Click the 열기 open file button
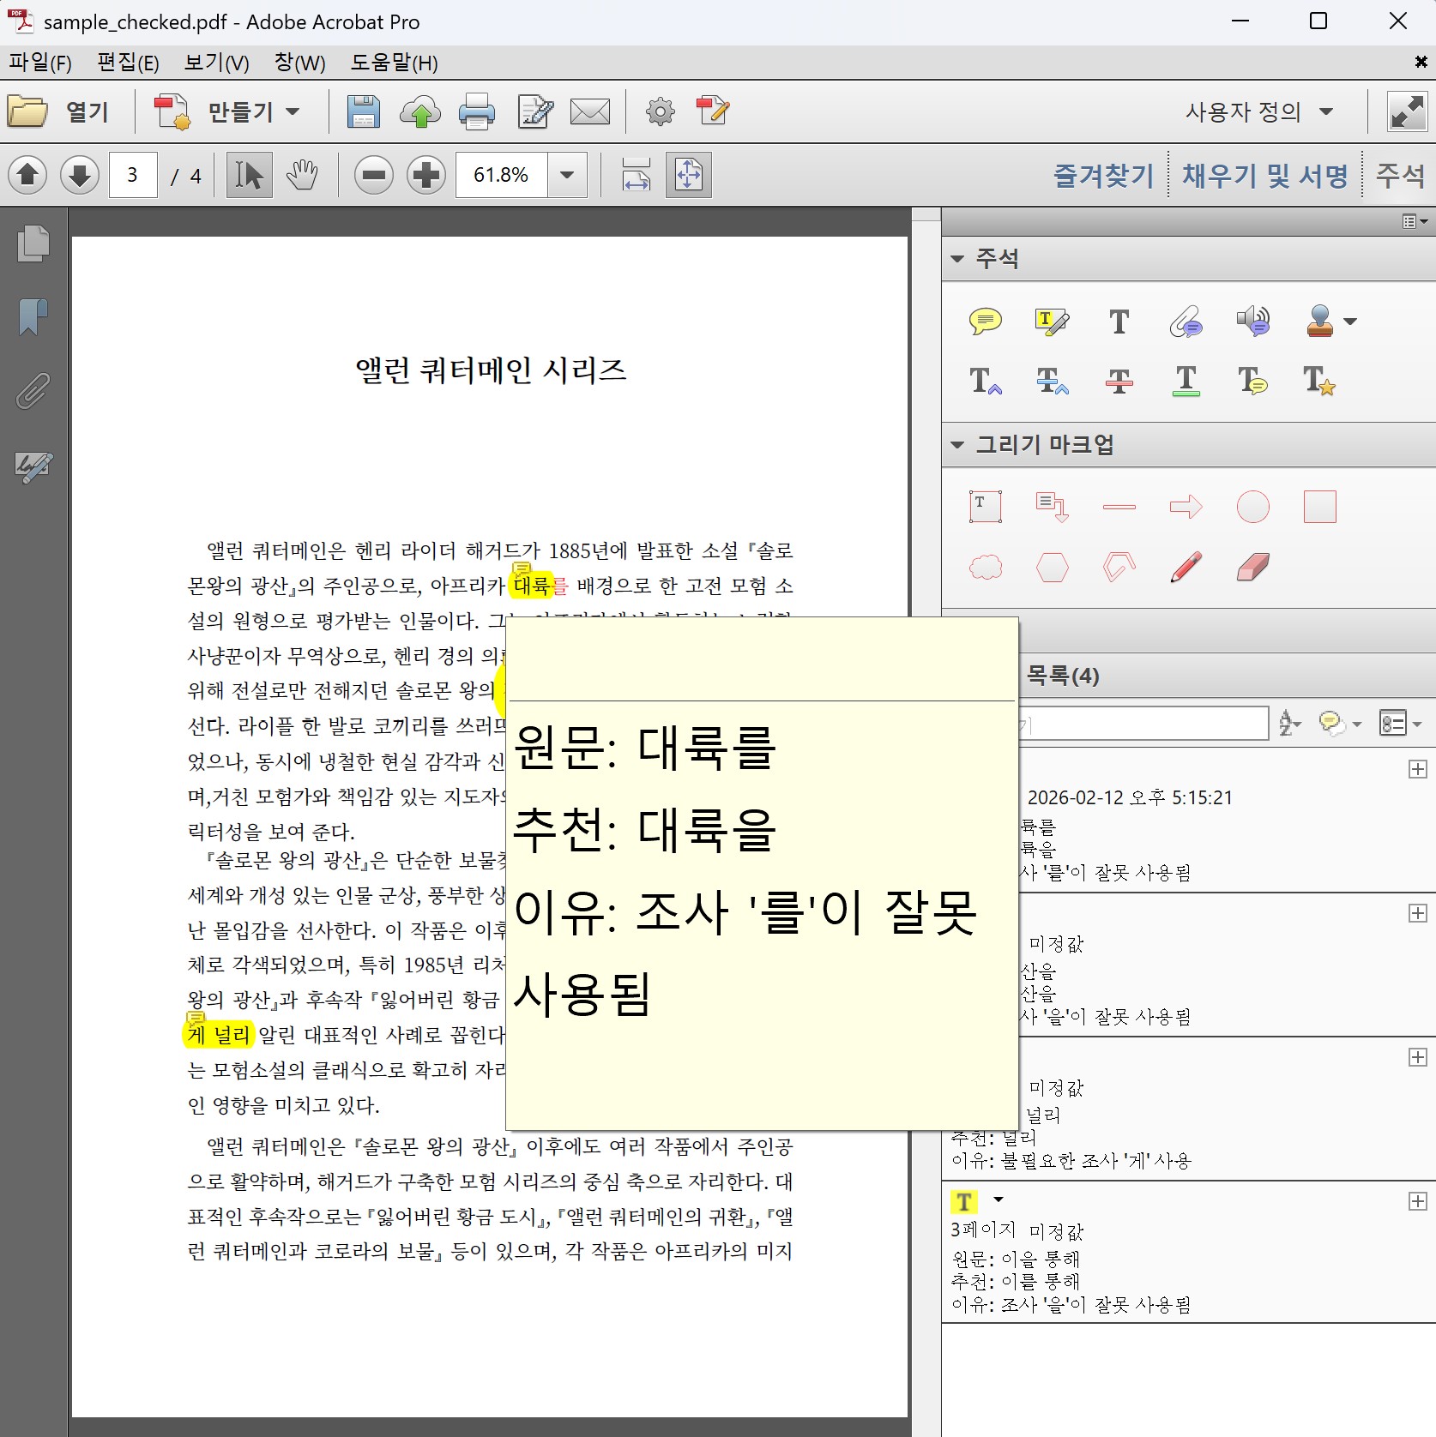This screenshot has width=1436, height=1437. tap(58, 111)
